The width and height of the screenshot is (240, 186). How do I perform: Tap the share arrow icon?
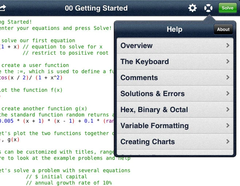point(3,8)
